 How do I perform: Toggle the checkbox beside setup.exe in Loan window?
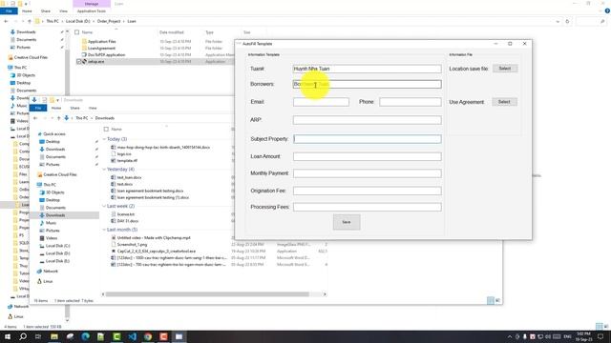pos(78,62)
